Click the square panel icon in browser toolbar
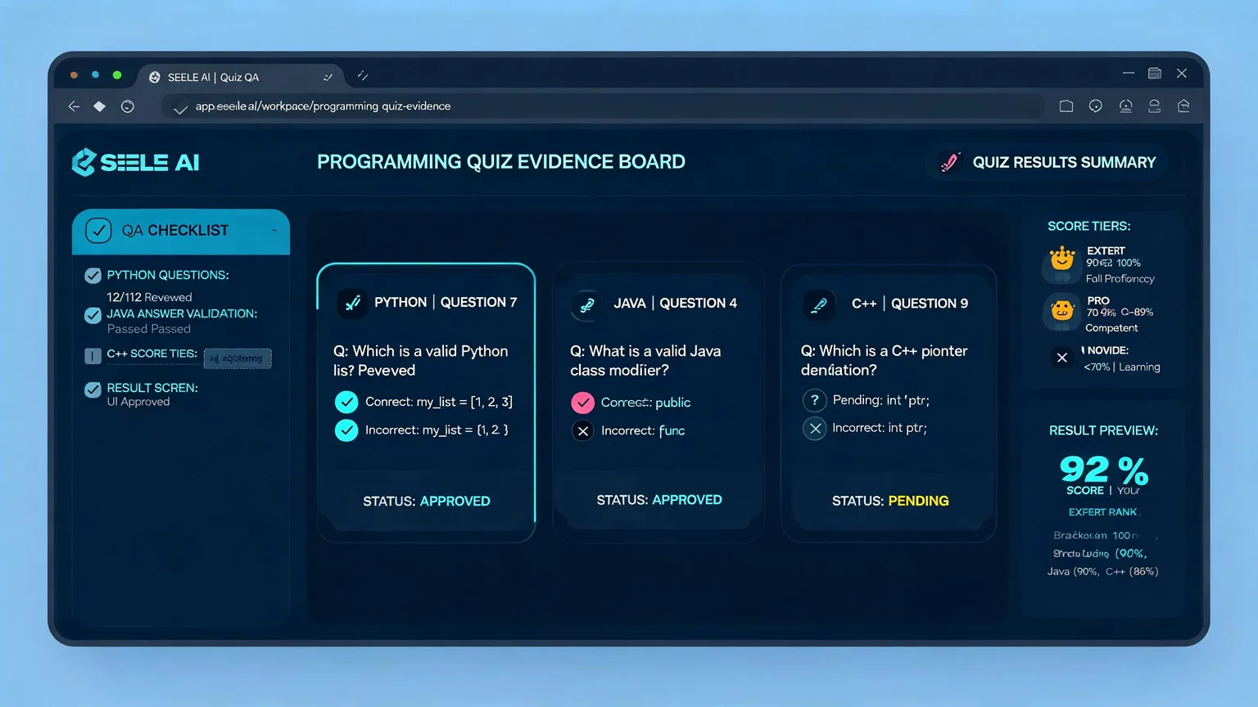The width and height of the screenshot is (1258, 707). click(1066, 106)
